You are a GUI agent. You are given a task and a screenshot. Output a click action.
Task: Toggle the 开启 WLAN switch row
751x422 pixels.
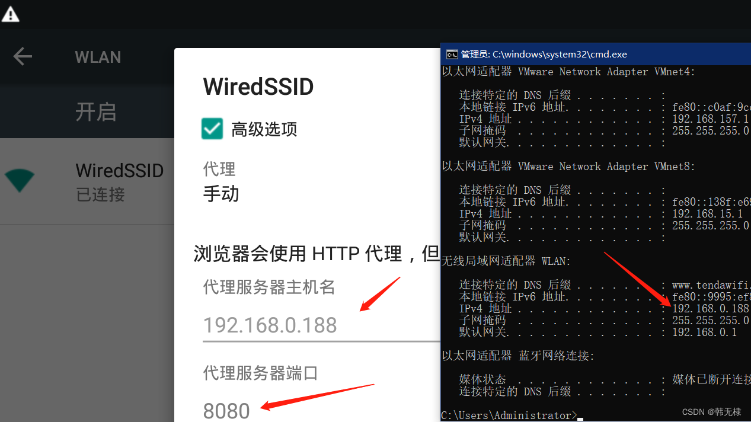[x=87, y=111]
